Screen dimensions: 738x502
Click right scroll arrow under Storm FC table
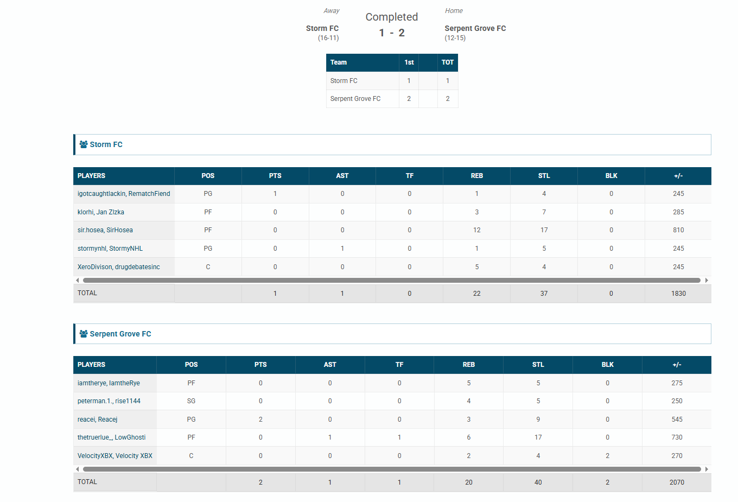[707, 281]
